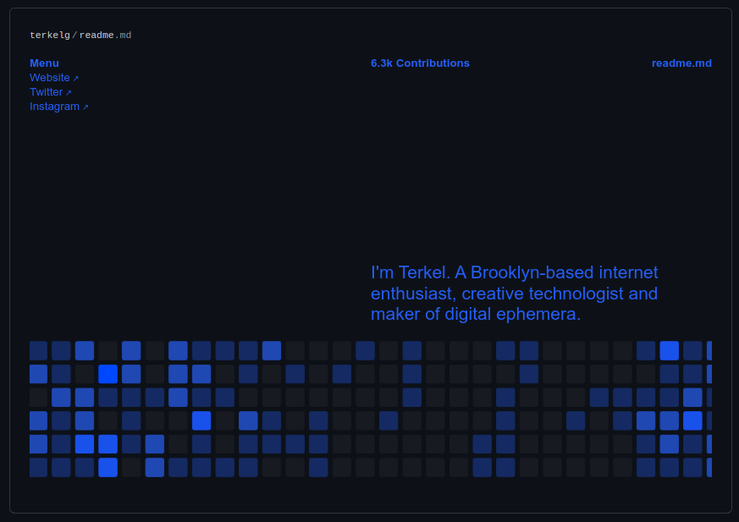Open the Website link in the menu
The image size is (739, 522).
[50, 78]
